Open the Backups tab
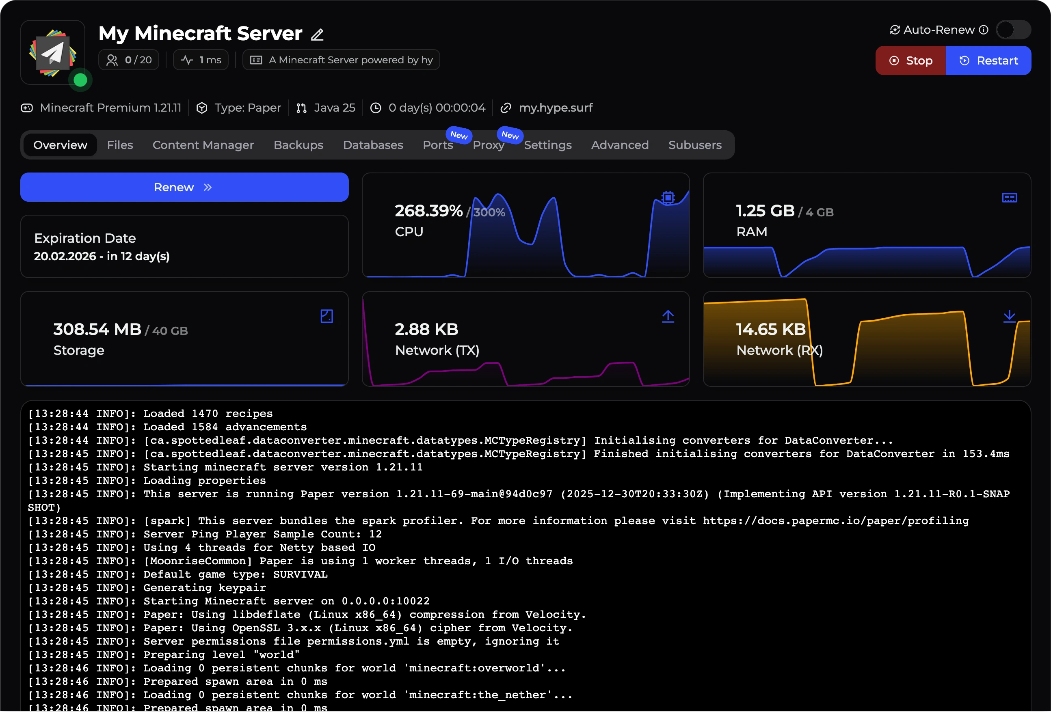 point(298,145)
